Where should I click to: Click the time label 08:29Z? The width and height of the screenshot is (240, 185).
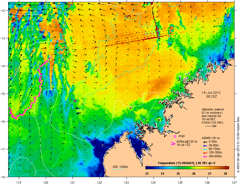click(211, 97)
